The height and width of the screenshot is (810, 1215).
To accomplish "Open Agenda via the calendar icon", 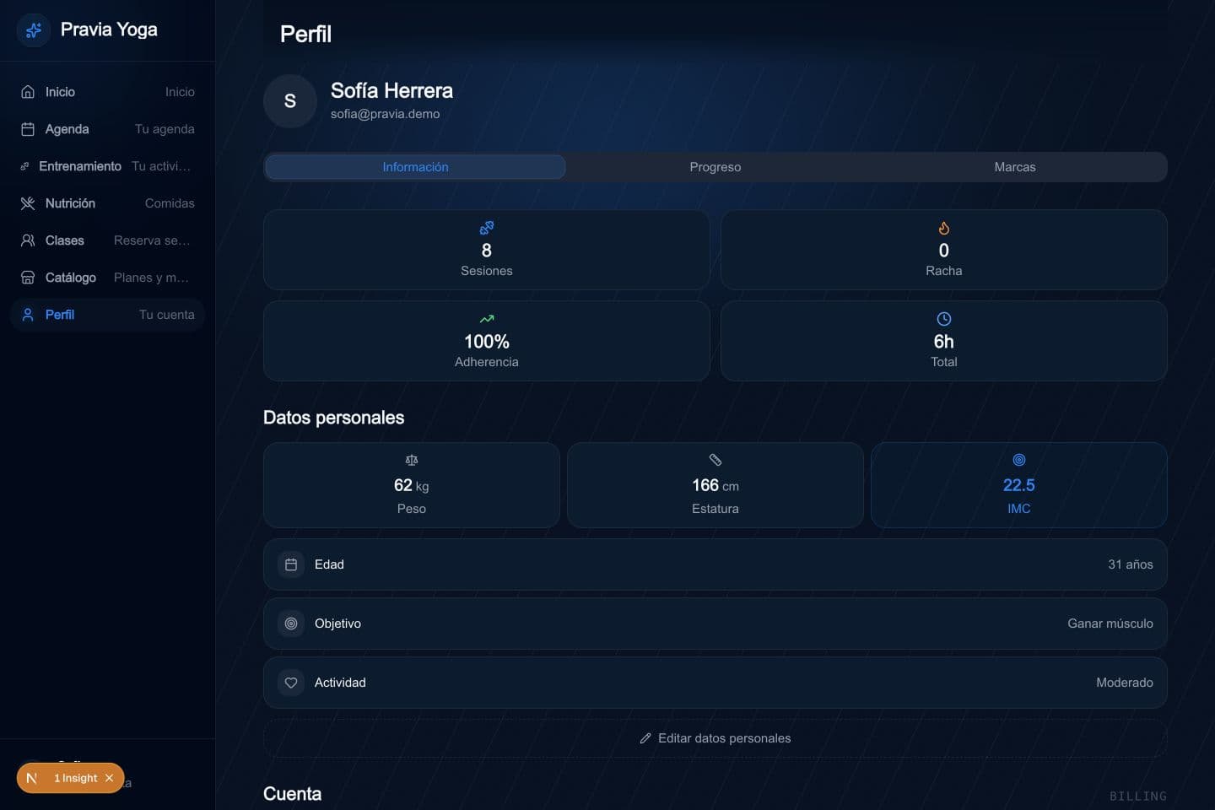I will click(28, 129).
